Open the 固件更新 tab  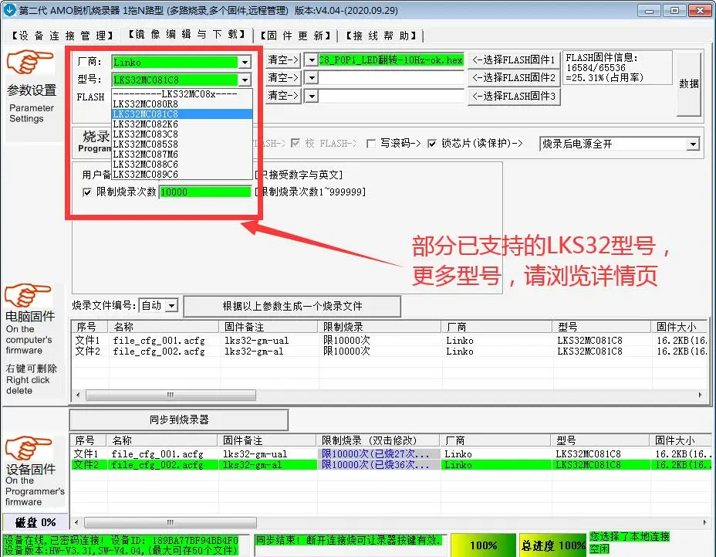[x=296, y=36]
